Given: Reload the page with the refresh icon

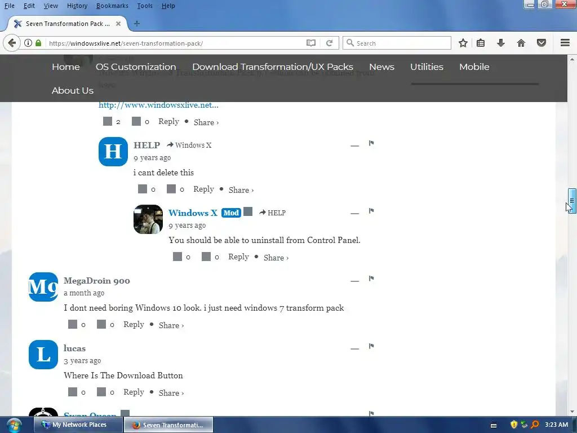Looking at the screenshot, I should click(329, 43).
